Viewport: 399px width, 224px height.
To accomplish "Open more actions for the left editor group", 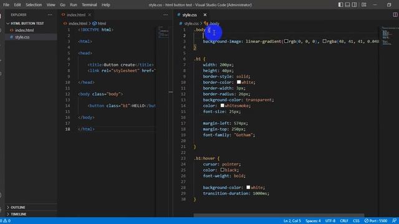I will [x=166, y=15].
